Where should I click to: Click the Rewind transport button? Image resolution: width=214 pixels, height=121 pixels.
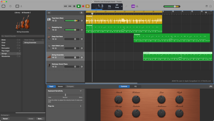(x=65, y=6)
